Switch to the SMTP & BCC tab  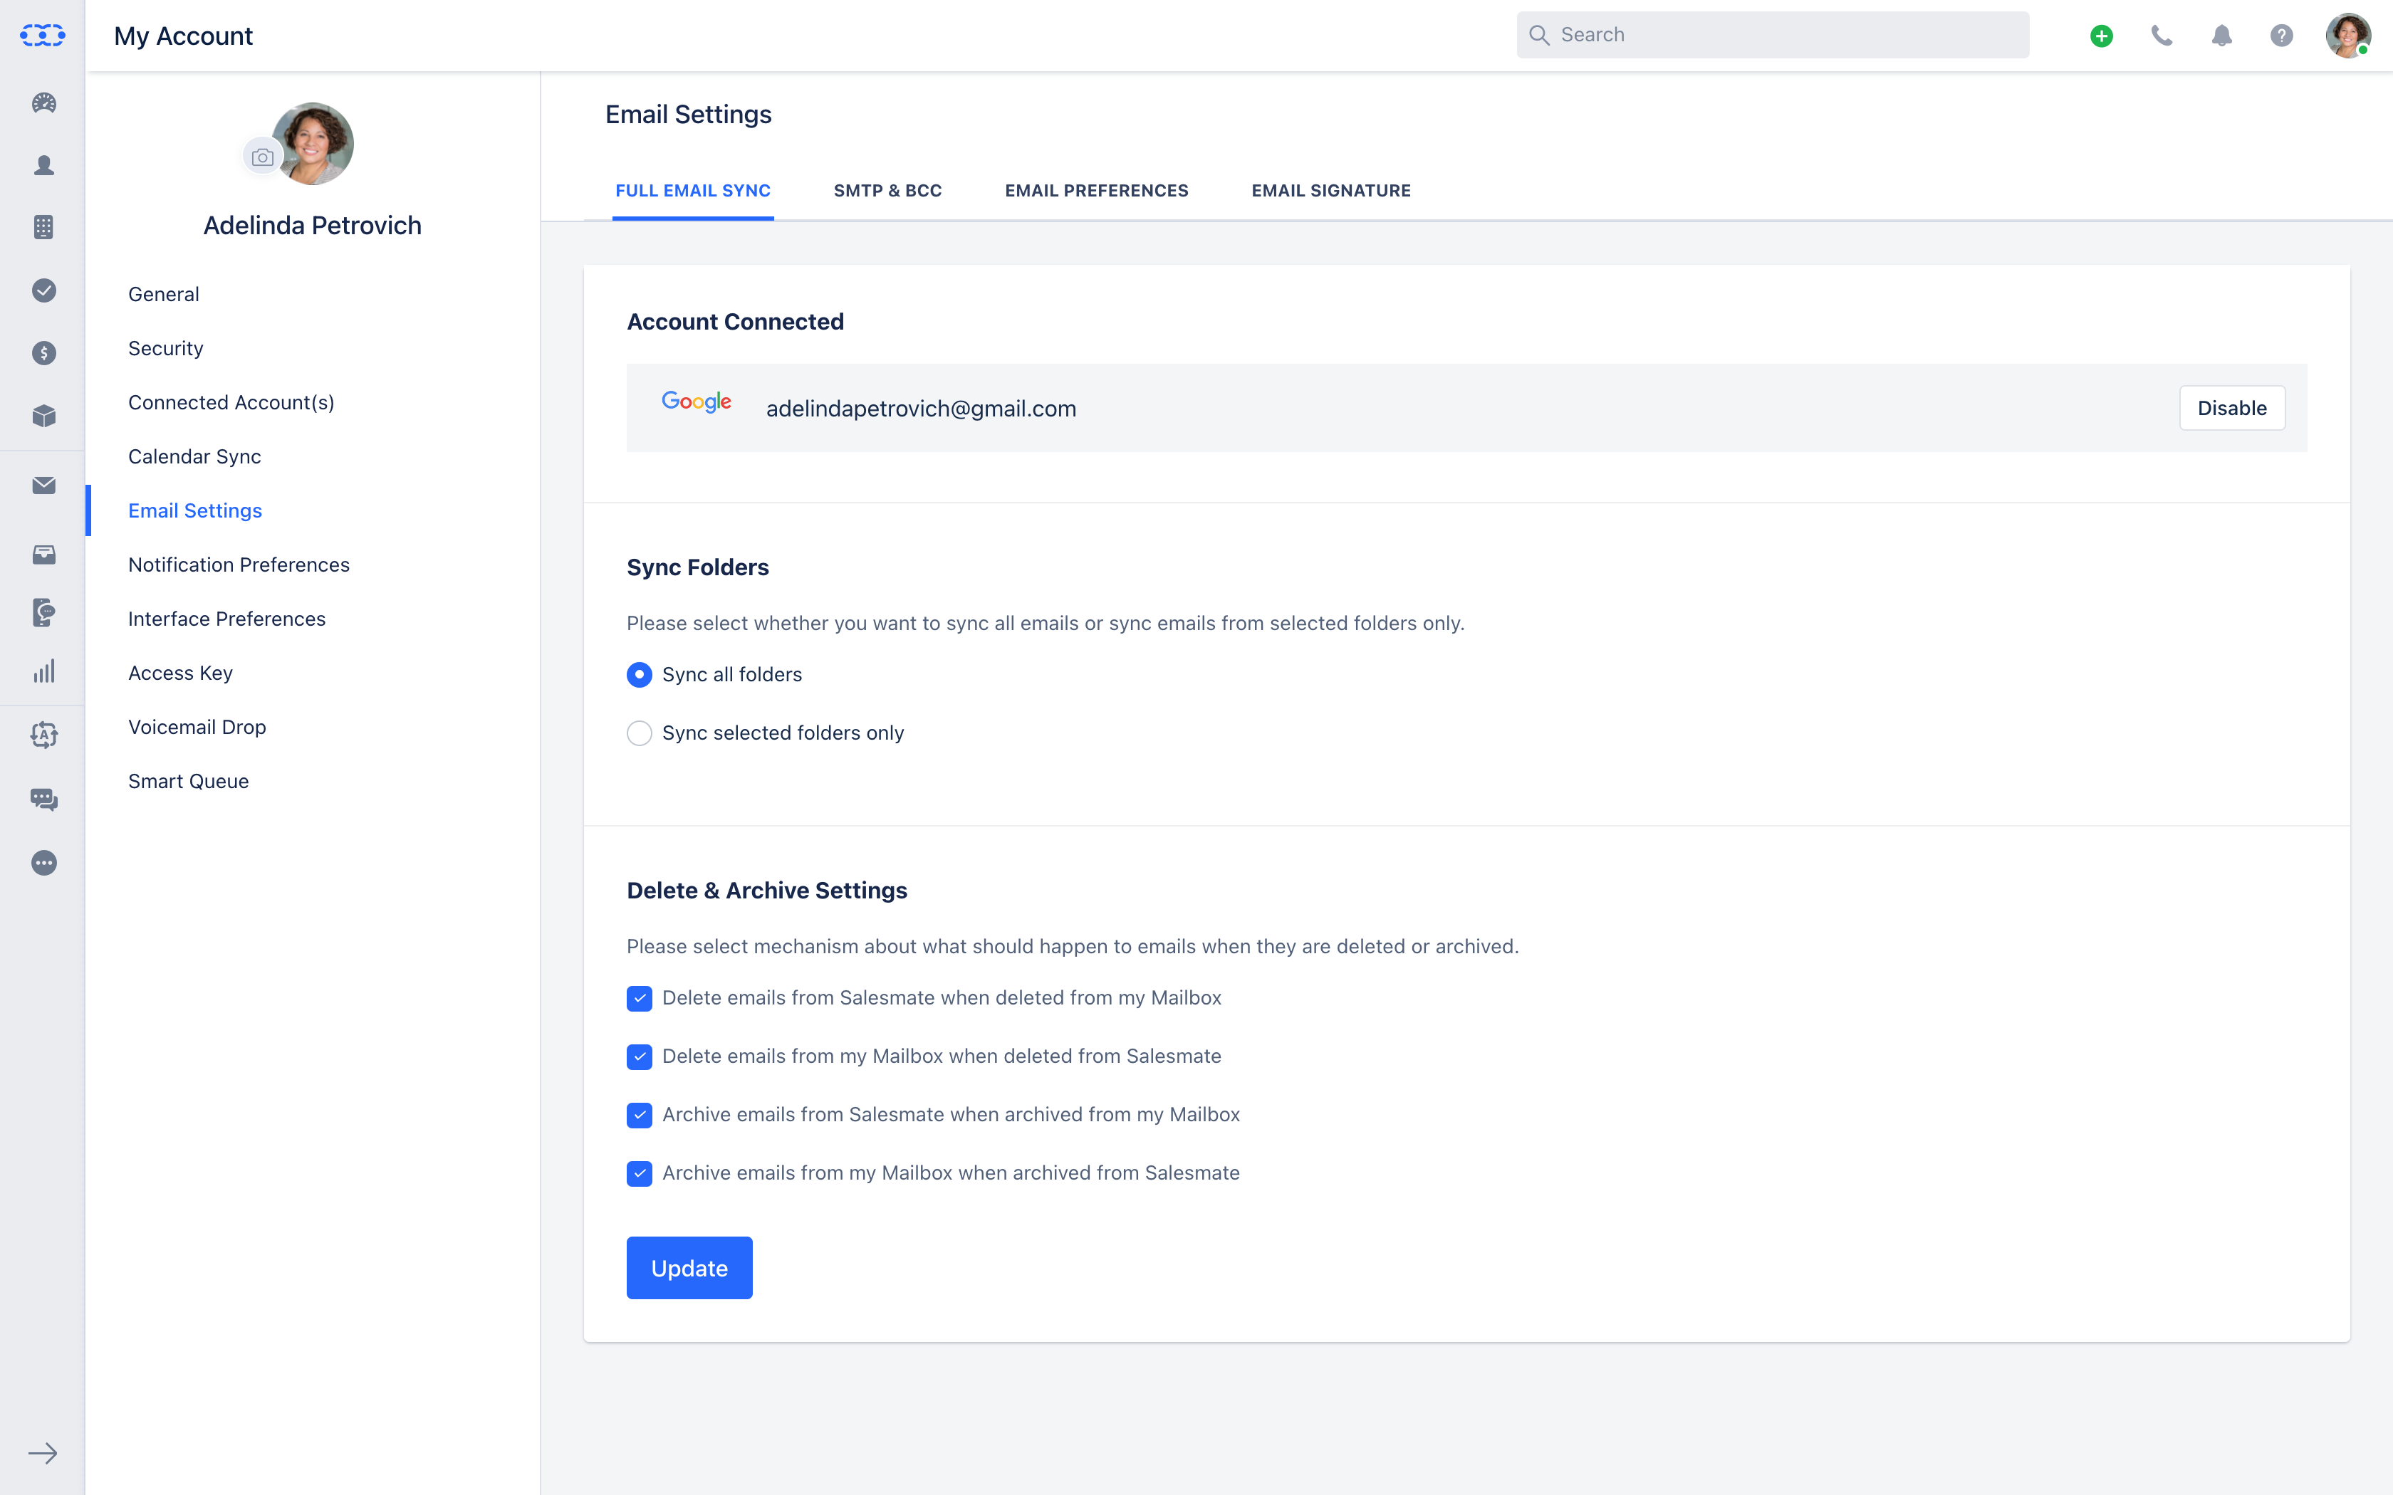click(888, 191)
